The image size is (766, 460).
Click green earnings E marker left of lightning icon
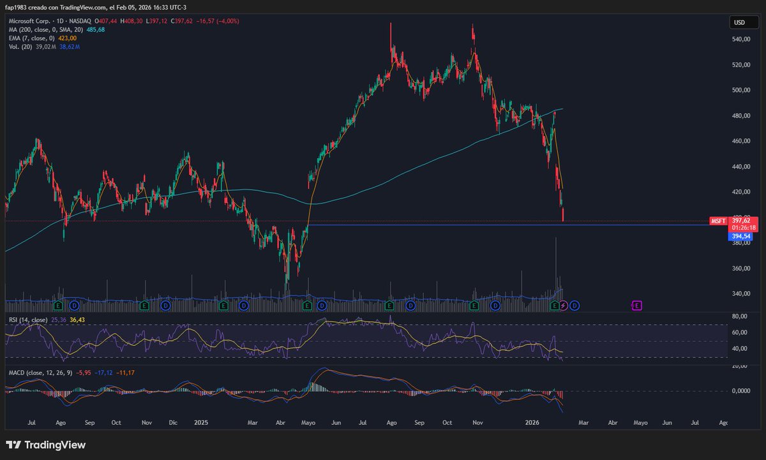(554, 306)
